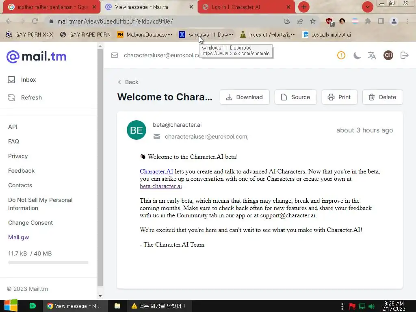
Task: Click the taskbar clock showing 9:26 AM
Action: [x=394, y=306]
